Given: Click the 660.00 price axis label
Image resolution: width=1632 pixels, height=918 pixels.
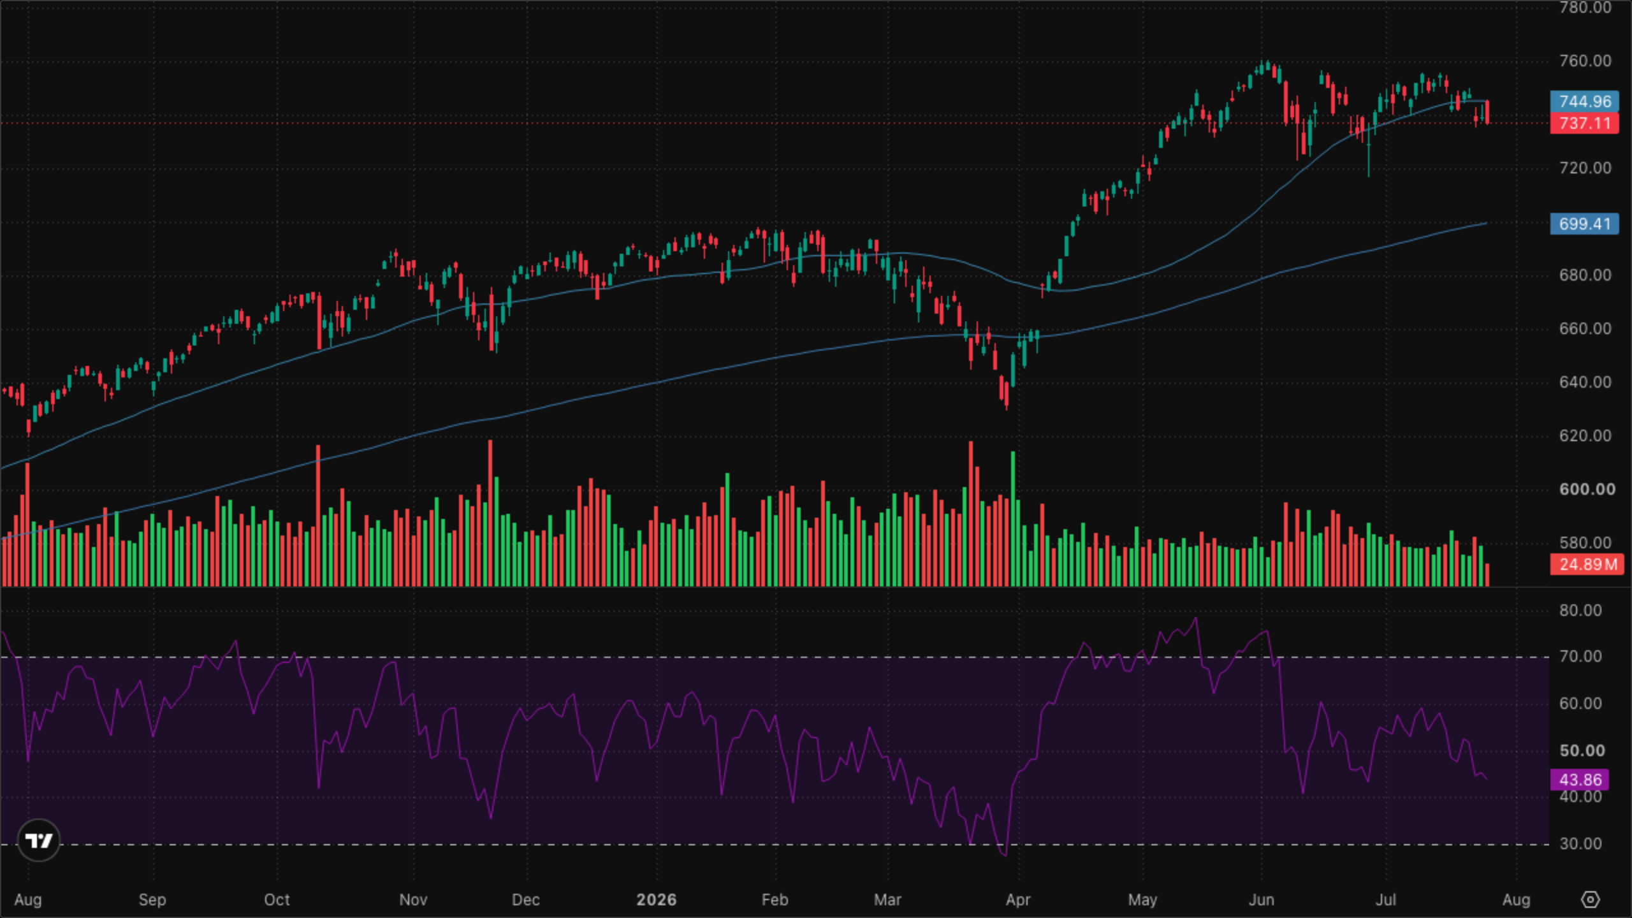Looking at the screenshot, I should [x=1585, y=328].
